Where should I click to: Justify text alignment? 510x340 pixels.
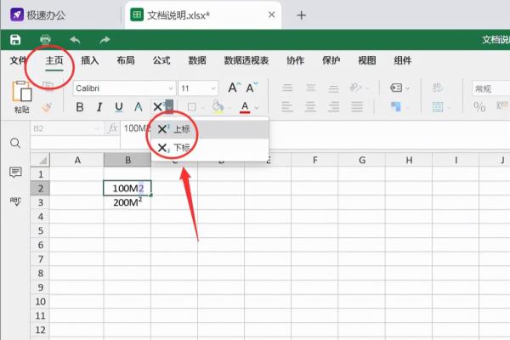coord(357,107)
